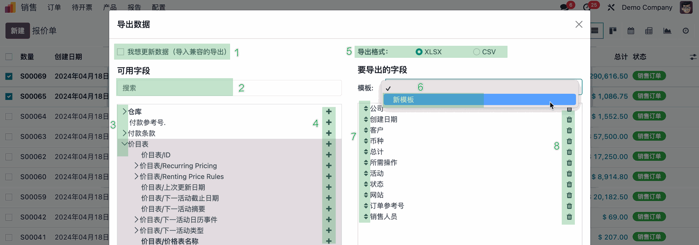The image size is (699, 245).
Task: Expand 价目表/Renting Price Rules
Action: click(136, 177)
